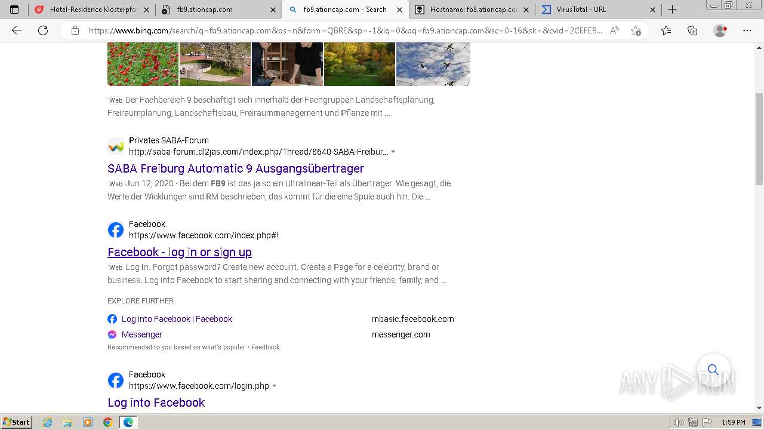764x430 pixels.
Task: Open the browser profile avatar
Action: coord(720,30)
